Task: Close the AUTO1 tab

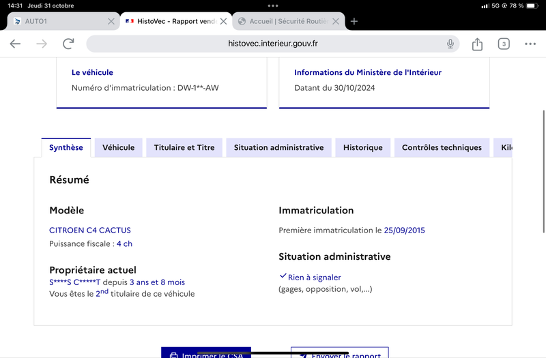Action: click(x=111, y=21)
